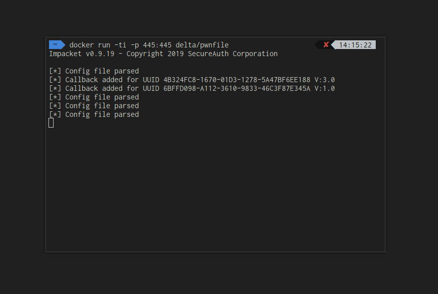Click the [*] marker on the first Callback line

[x=55, y=80]
